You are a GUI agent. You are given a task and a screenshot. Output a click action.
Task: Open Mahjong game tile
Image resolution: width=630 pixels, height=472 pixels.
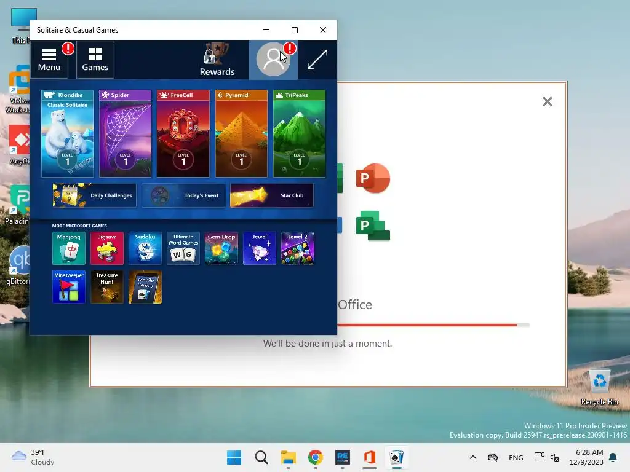[69, 248]
